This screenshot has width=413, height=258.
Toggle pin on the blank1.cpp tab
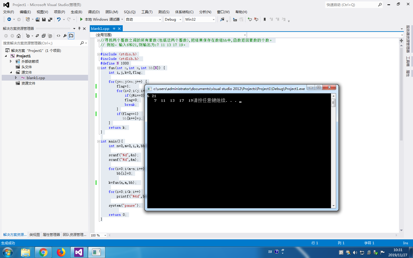pyautogui.click(x=114, y=29)
